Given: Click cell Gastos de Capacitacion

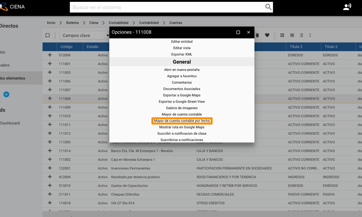Looking at the screenshot, I should click(x=129, y=186).
